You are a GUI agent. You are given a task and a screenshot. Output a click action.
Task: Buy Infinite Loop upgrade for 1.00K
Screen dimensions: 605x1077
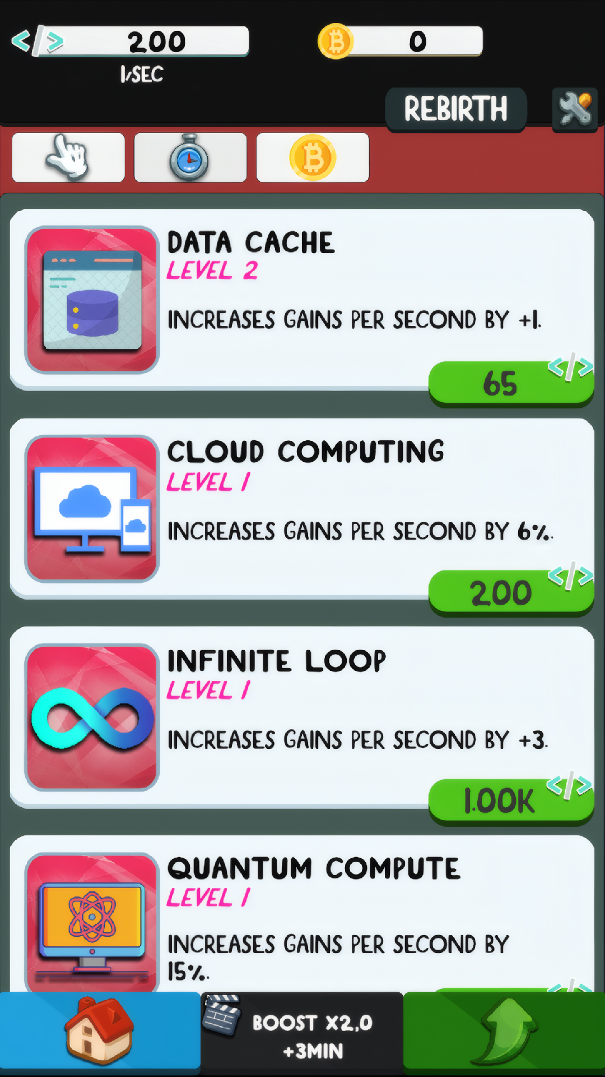(x=511, y=801)
